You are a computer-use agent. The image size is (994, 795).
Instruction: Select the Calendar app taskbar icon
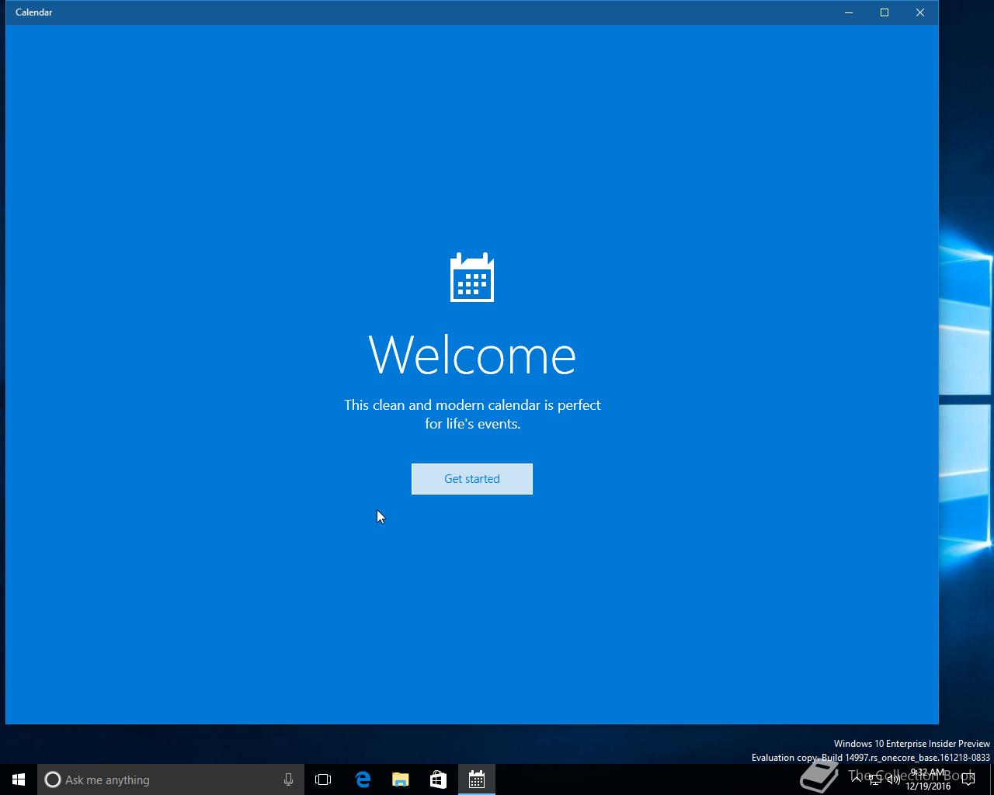[x=477, y=779]
